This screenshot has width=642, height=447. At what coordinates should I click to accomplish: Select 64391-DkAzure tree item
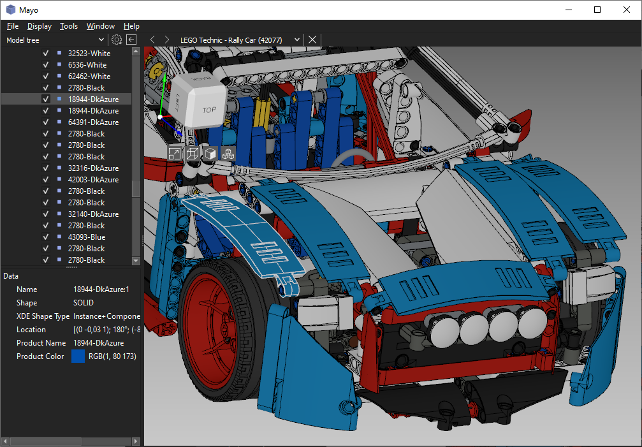click(93, 122)
